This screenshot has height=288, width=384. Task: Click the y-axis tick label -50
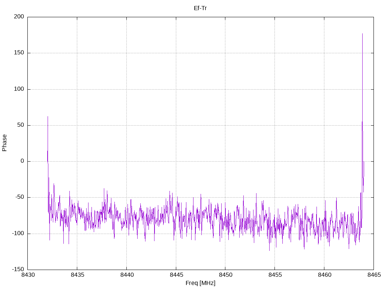point(20,197)
